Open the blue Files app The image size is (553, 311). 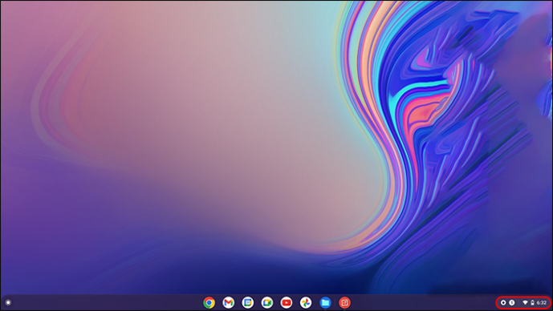pos(325,302)
